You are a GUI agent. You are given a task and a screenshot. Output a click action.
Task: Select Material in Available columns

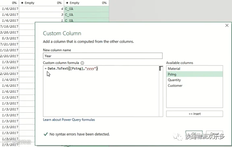tap(195, 69)
